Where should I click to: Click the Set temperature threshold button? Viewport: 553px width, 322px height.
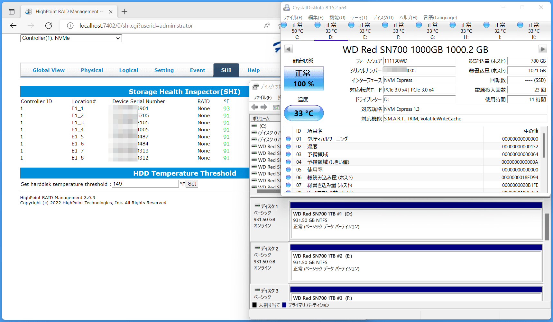192,184
